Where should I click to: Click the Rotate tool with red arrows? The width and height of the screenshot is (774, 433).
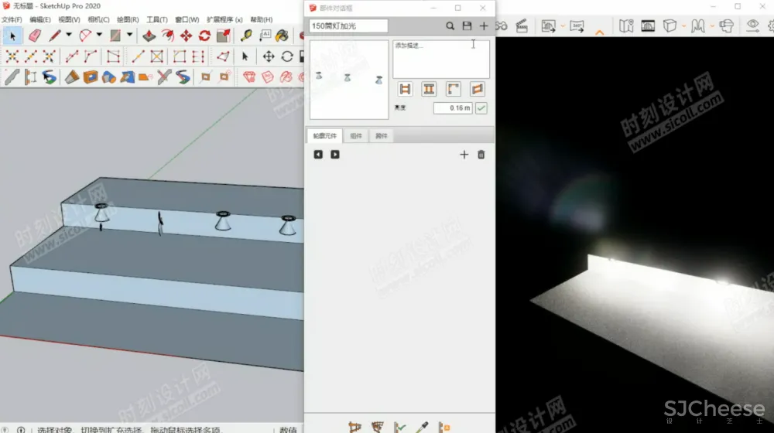pyautogui.click(x=204, y=36)
